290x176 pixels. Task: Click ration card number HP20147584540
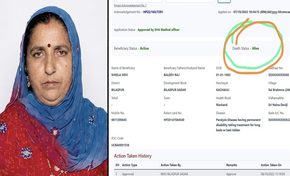174,120
